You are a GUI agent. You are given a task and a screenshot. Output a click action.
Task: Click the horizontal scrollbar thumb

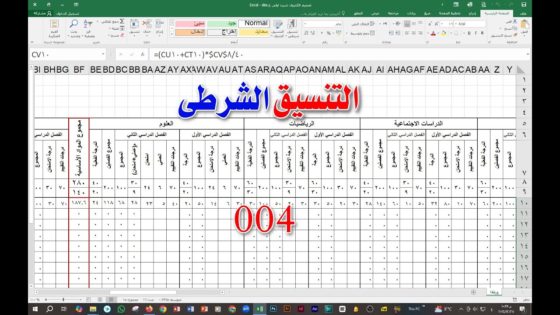[143, 292]
